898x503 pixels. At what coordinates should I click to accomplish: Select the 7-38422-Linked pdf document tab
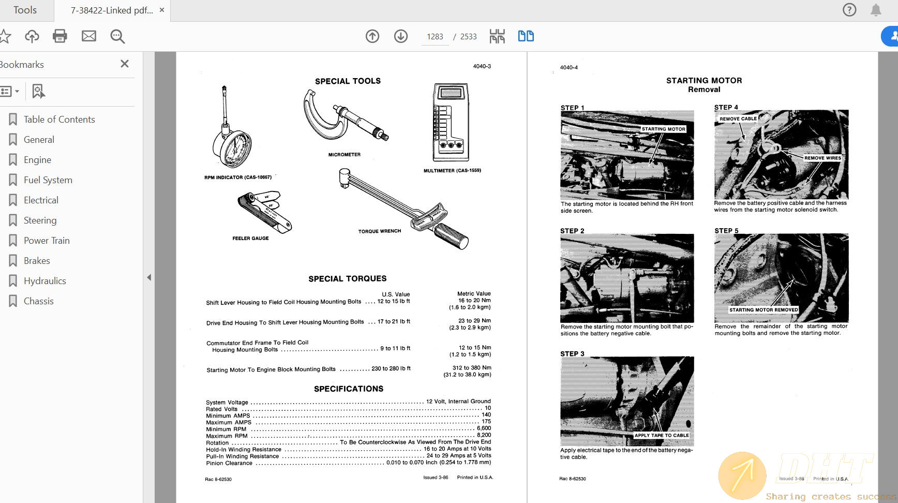tap(110, 10)
